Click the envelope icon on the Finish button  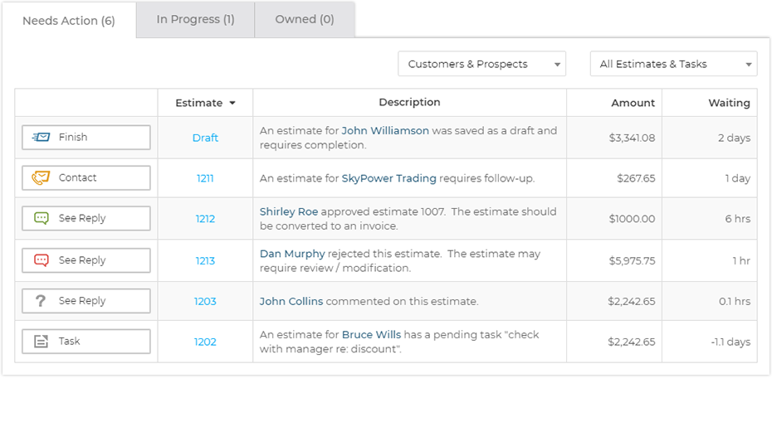pyautogui.click(x=41, y=138)
